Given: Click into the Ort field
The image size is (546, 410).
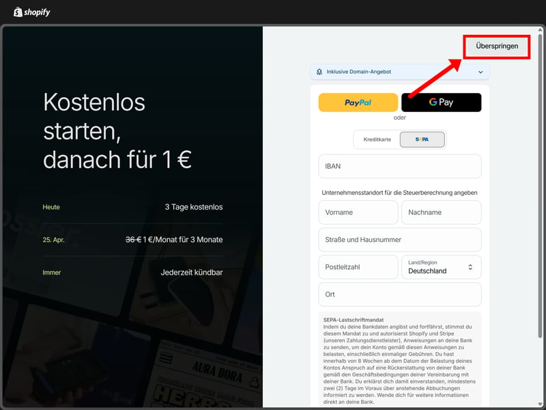Looking at the screenshot, I should [x=400, y=295].
